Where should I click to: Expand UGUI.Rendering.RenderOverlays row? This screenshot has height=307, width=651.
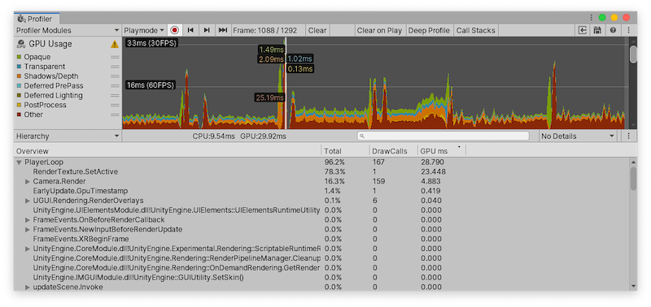pos(28,201)
